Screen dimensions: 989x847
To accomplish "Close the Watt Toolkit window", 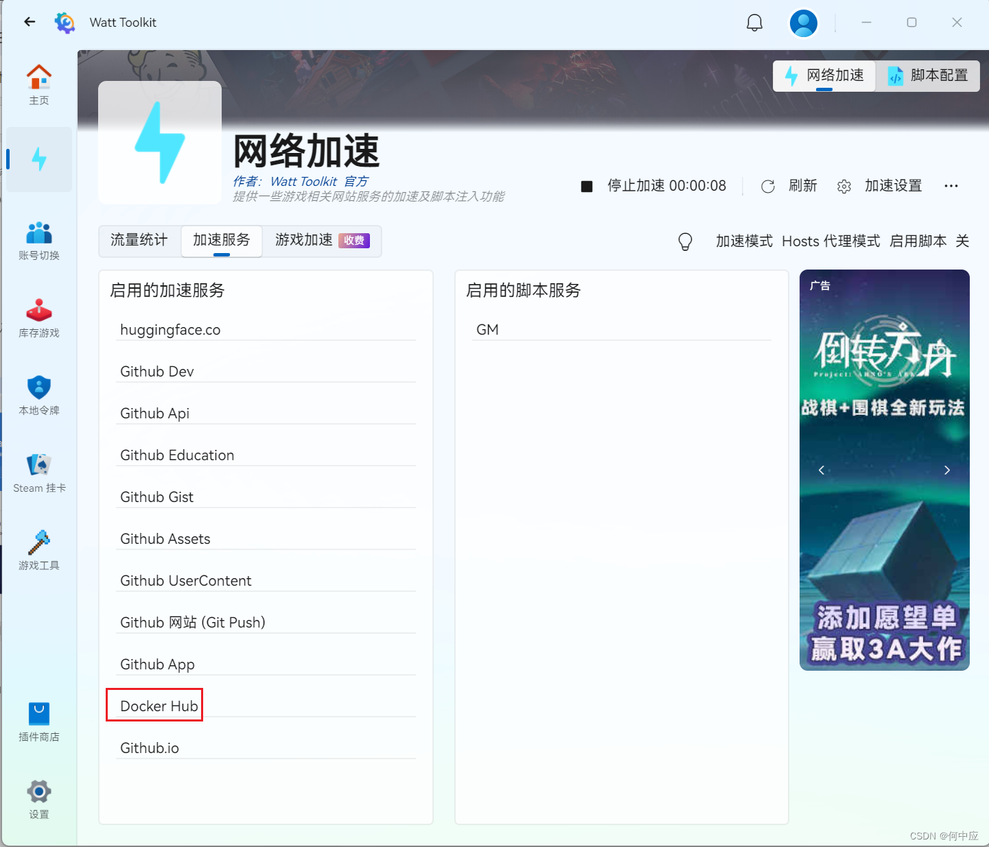I will click(957, 23).
